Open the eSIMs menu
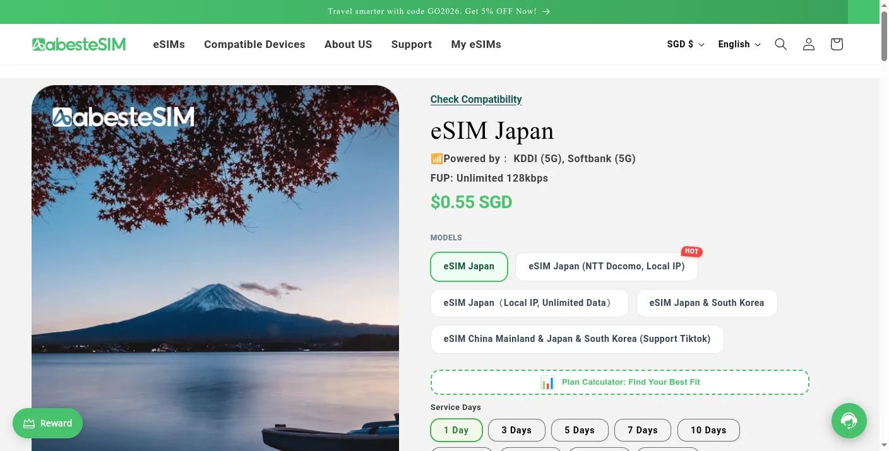Viewport: 889px width, 451px height. 169,44
